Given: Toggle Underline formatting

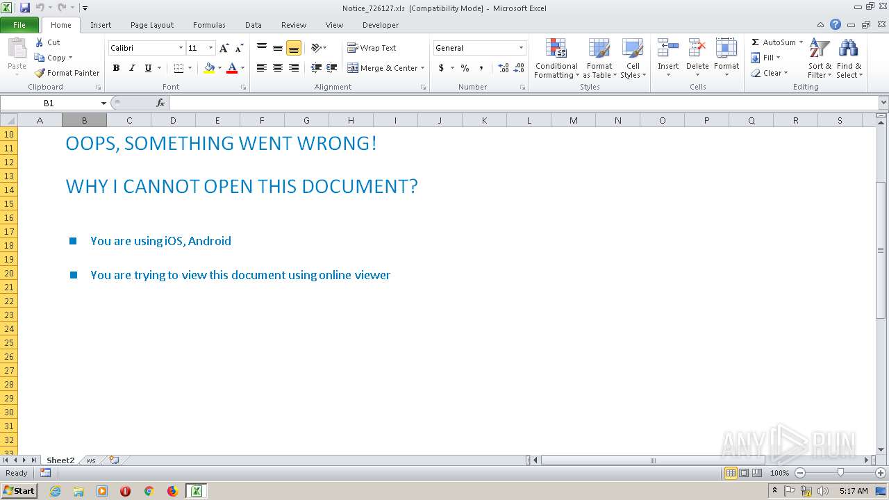Looking at the screenshot, I should coord(148,68).
